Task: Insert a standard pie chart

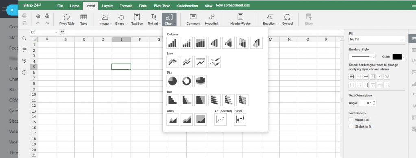Action: 172,81
